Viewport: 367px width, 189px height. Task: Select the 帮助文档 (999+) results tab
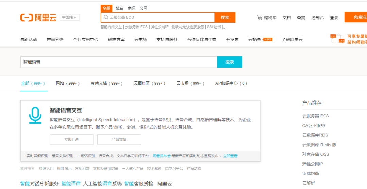(107, 83)
